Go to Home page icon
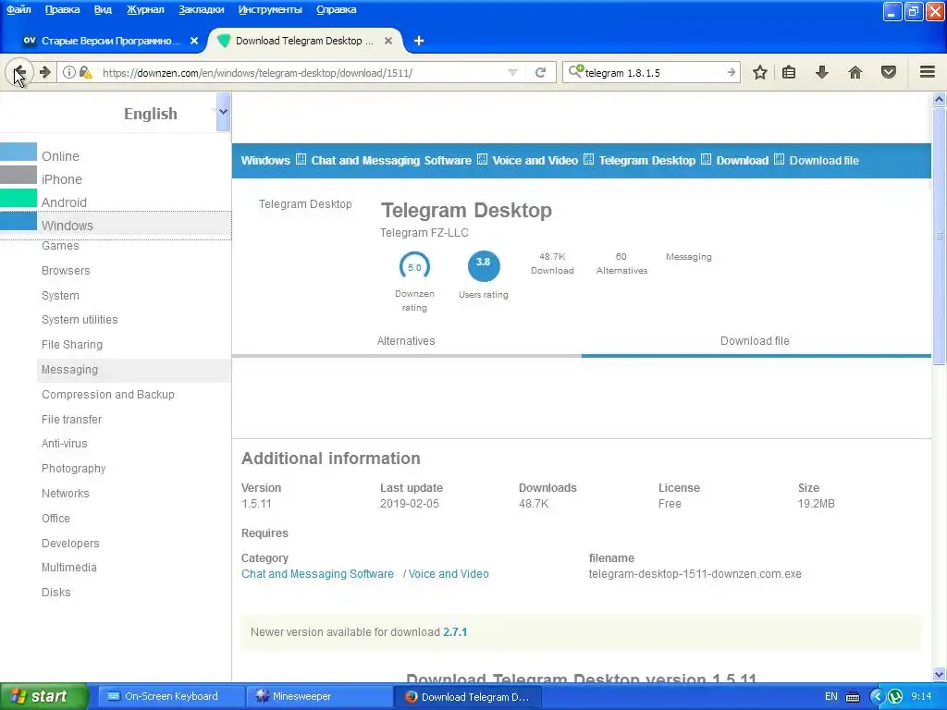947x710 pixels. point(855,72)
